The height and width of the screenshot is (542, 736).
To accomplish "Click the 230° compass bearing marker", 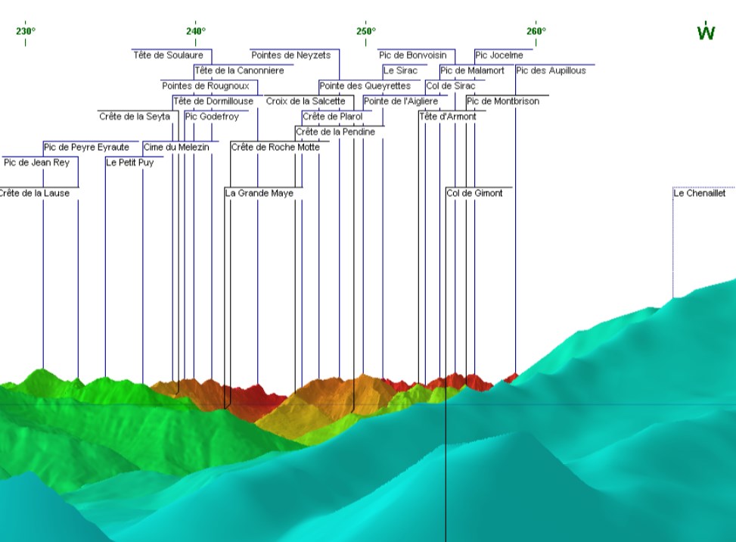I will (26, 32).
